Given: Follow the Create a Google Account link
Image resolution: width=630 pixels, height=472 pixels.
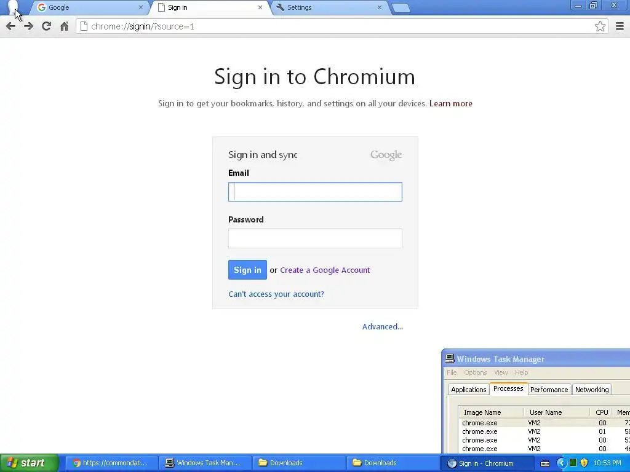Looking at the screenshot, I should 325,270.
